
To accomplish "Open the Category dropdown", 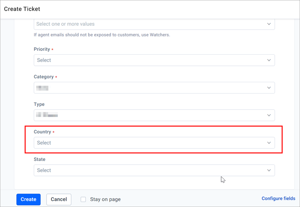I will (x=154, y=88).
